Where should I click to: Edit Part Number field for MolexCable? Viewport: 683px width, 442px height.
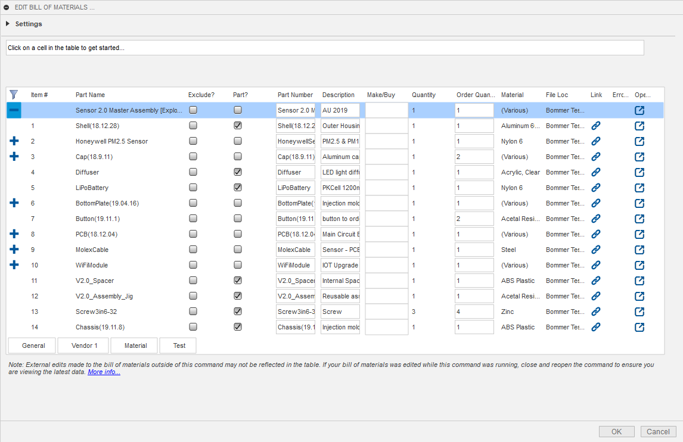(x=296, y=250)
